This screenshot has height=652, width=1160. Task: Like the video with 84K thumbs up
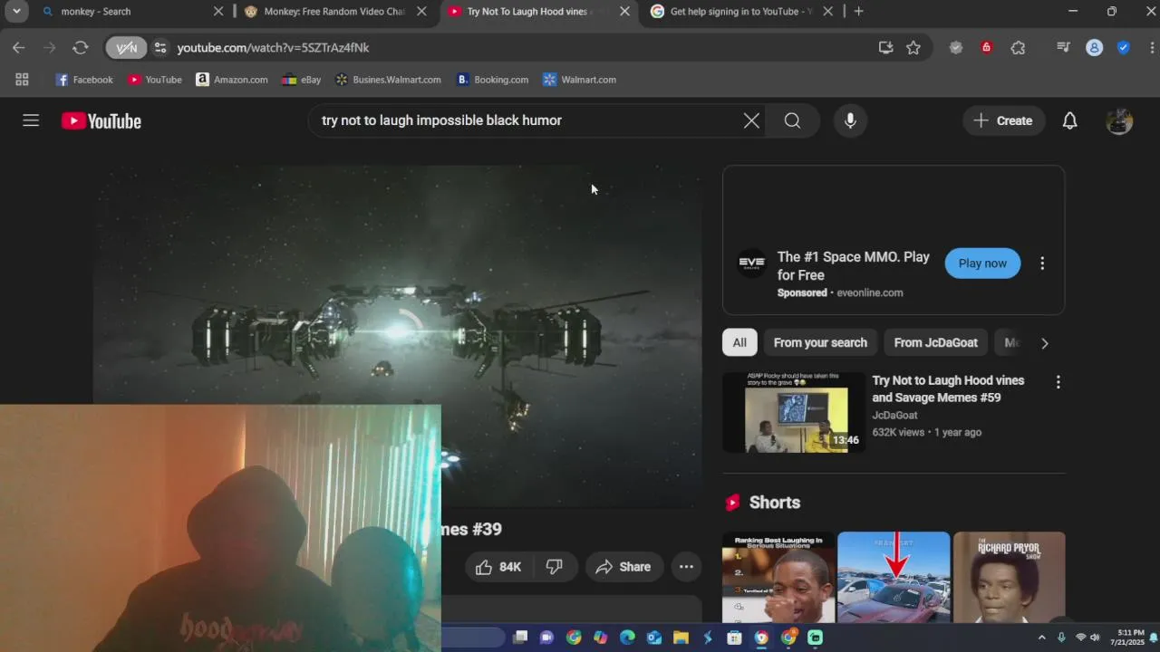tap(498, 567)
